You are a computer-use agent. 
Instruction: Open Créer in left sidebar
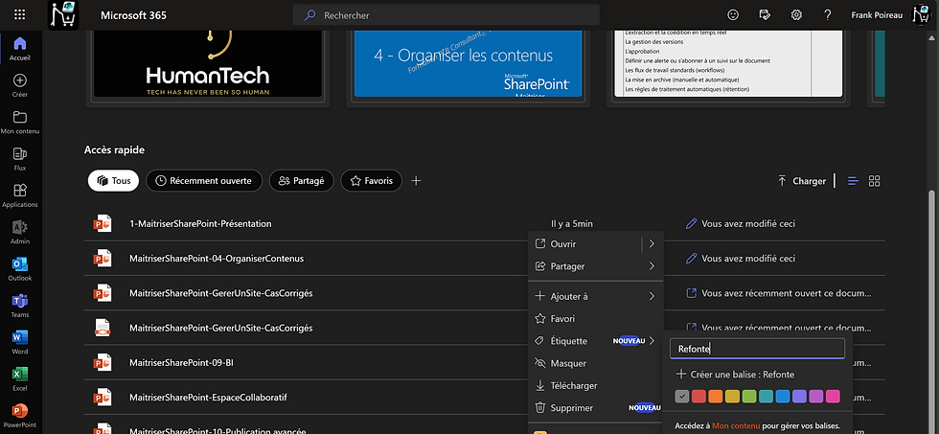click(x=20, y=85)
